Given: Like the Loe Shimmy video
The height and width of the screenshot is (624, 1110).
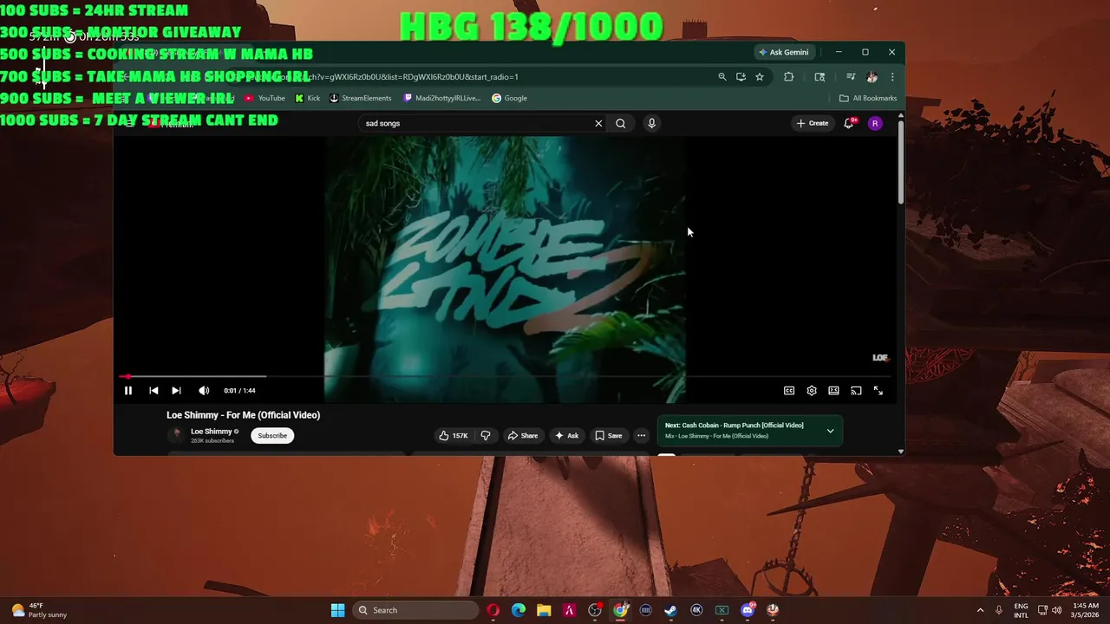Looking at the screenshot, I should pos(454,436).
